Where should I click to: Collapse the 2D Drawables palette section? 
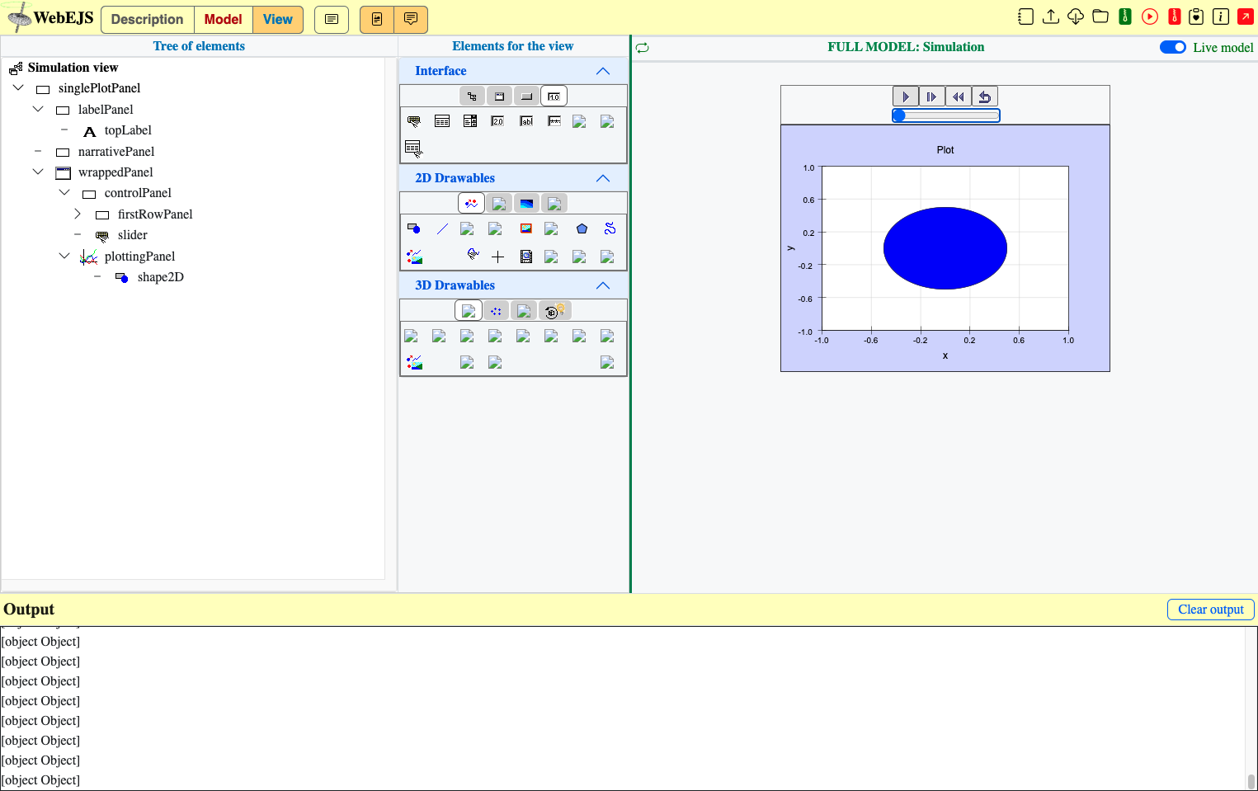(603, 178)
